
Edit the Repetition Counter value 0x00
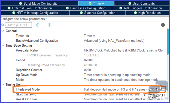(87, 70)
